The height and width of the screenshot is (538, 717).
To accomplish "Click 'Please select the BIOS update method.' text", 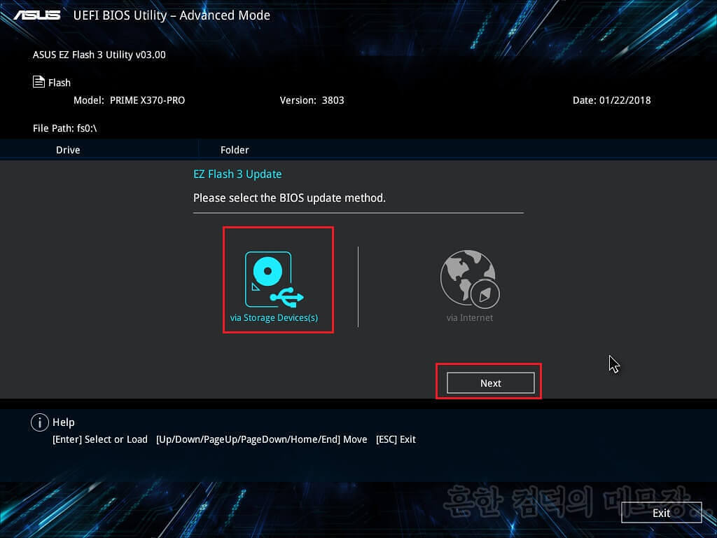I will 289,198.
